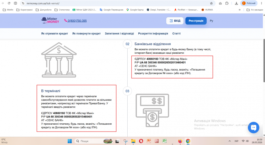Click the bank building illustration

click(x=59, y=60)
